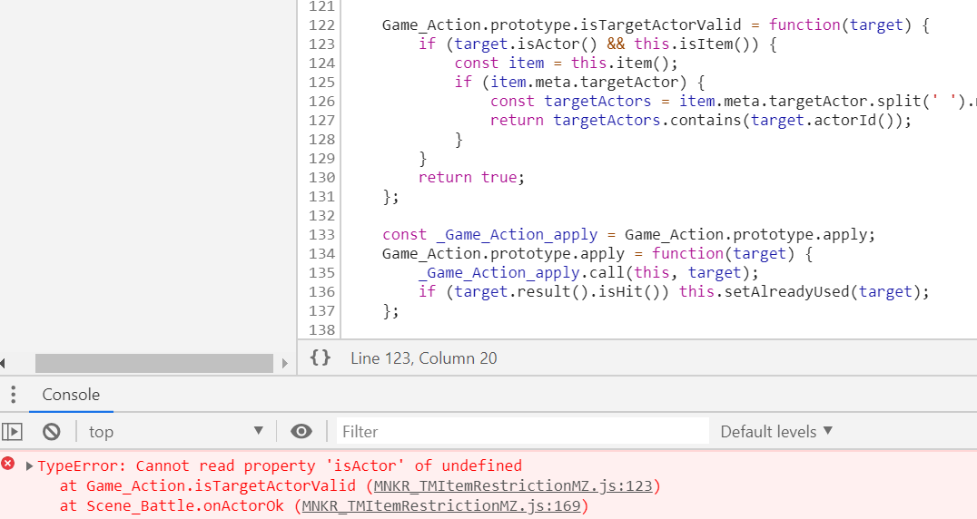977x519 pixels.
Task: Click 'target.result().isHit()' on line 136
Action: click(x=557, y=292)
